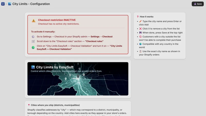Click the Save button
This screenshot has width=206, height=116.
point(198,4)
